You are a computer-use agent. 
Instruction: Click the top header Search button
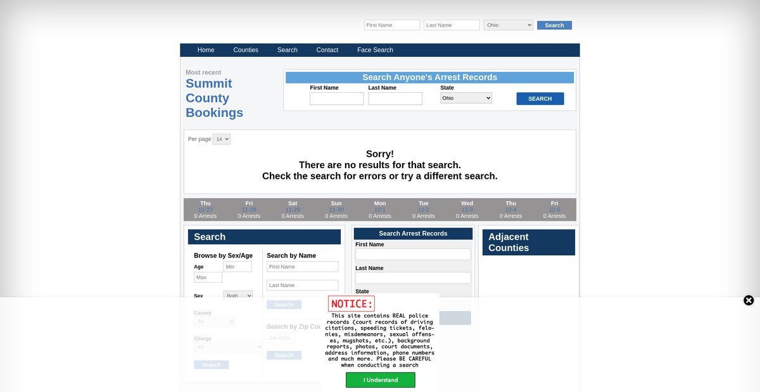554,25
